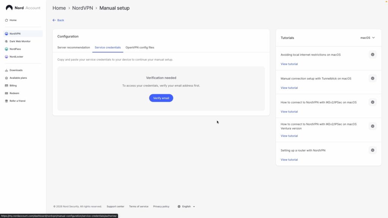Select the NordVPN sidebar icon

pyautogui.click(x=6, y=34)
